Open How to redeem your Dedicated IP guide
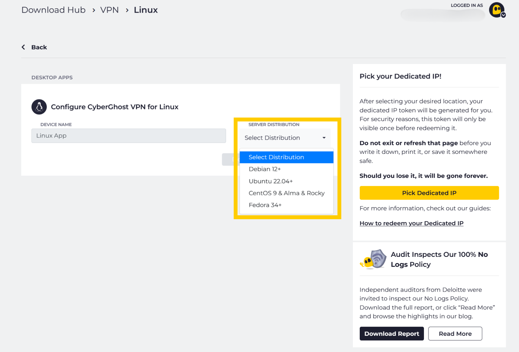The image size is (519, 352). point(411,223)
